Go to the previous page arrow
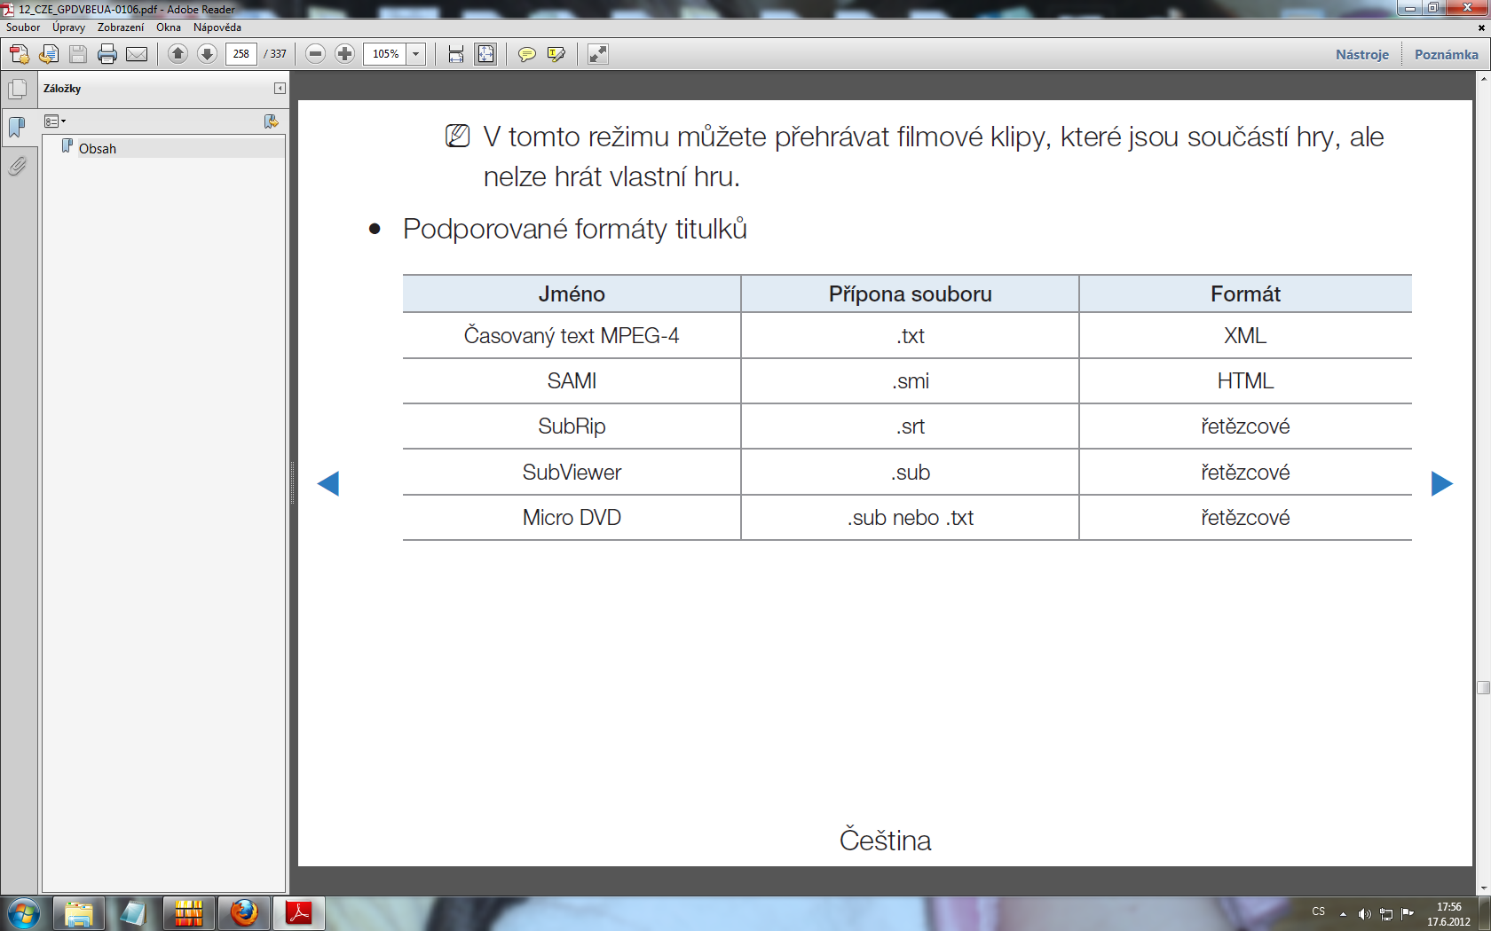This screenshot has width=1491, height=931. (x=177, y=54)
